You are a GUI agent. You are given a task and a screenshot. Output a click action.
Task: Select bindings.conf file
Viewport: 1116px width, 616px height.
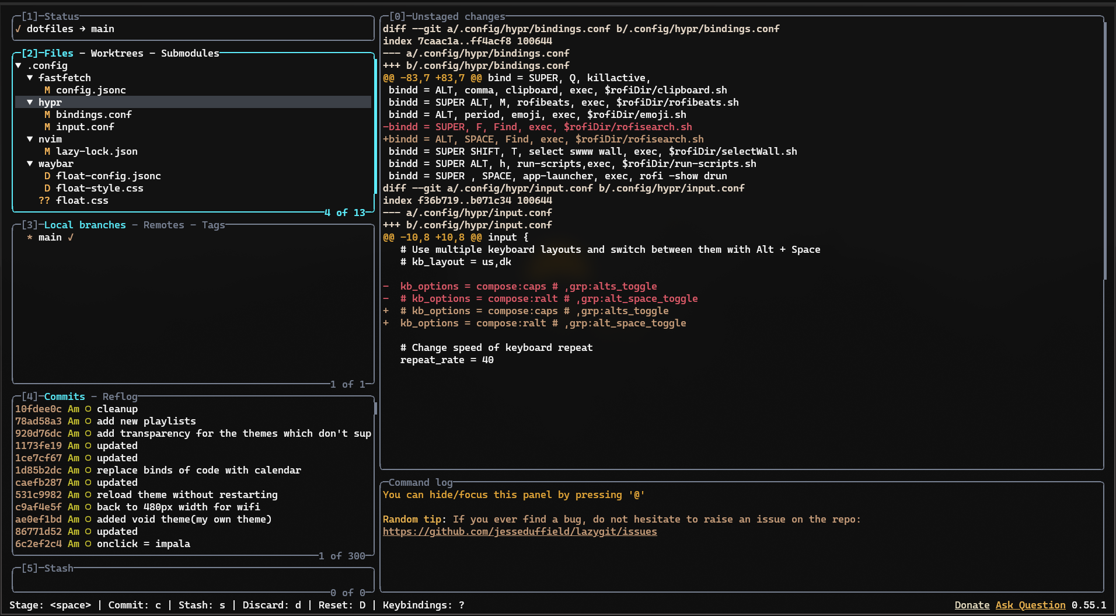(94, 114)
